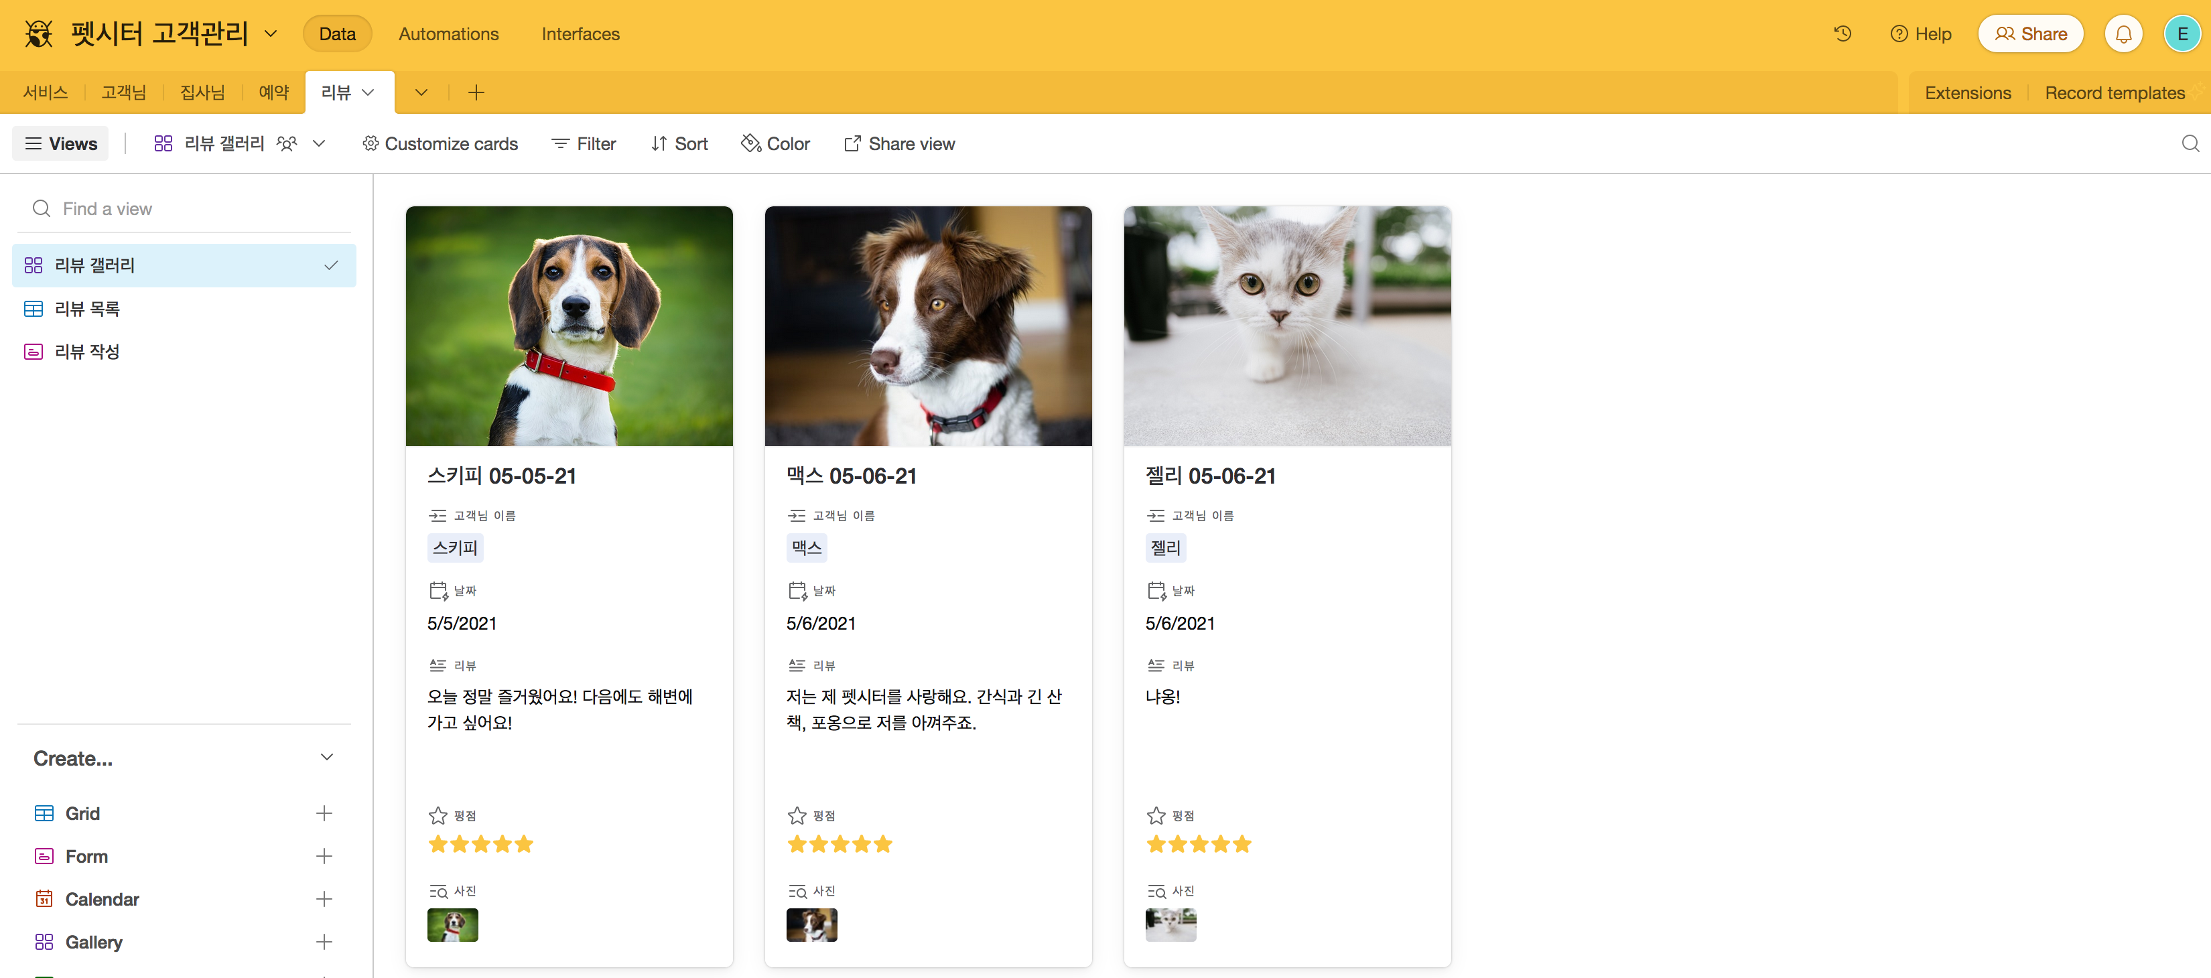The image size is (2211, 978).
Task: Click the collaborative view people icon
Action: point(287,143)
